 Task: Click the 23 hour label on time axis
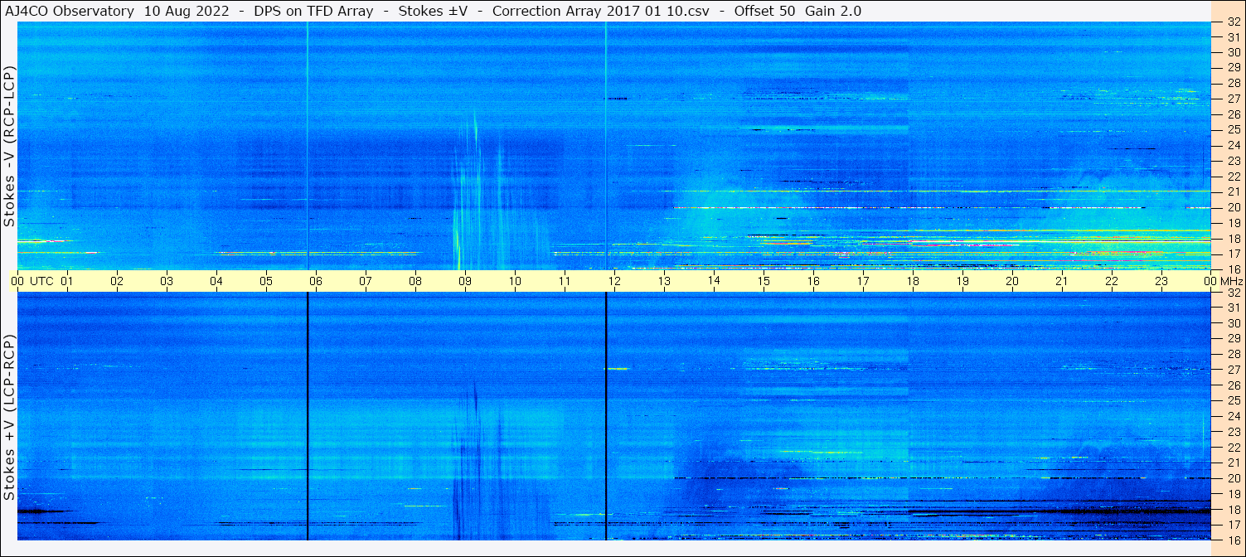(1161, 281)
